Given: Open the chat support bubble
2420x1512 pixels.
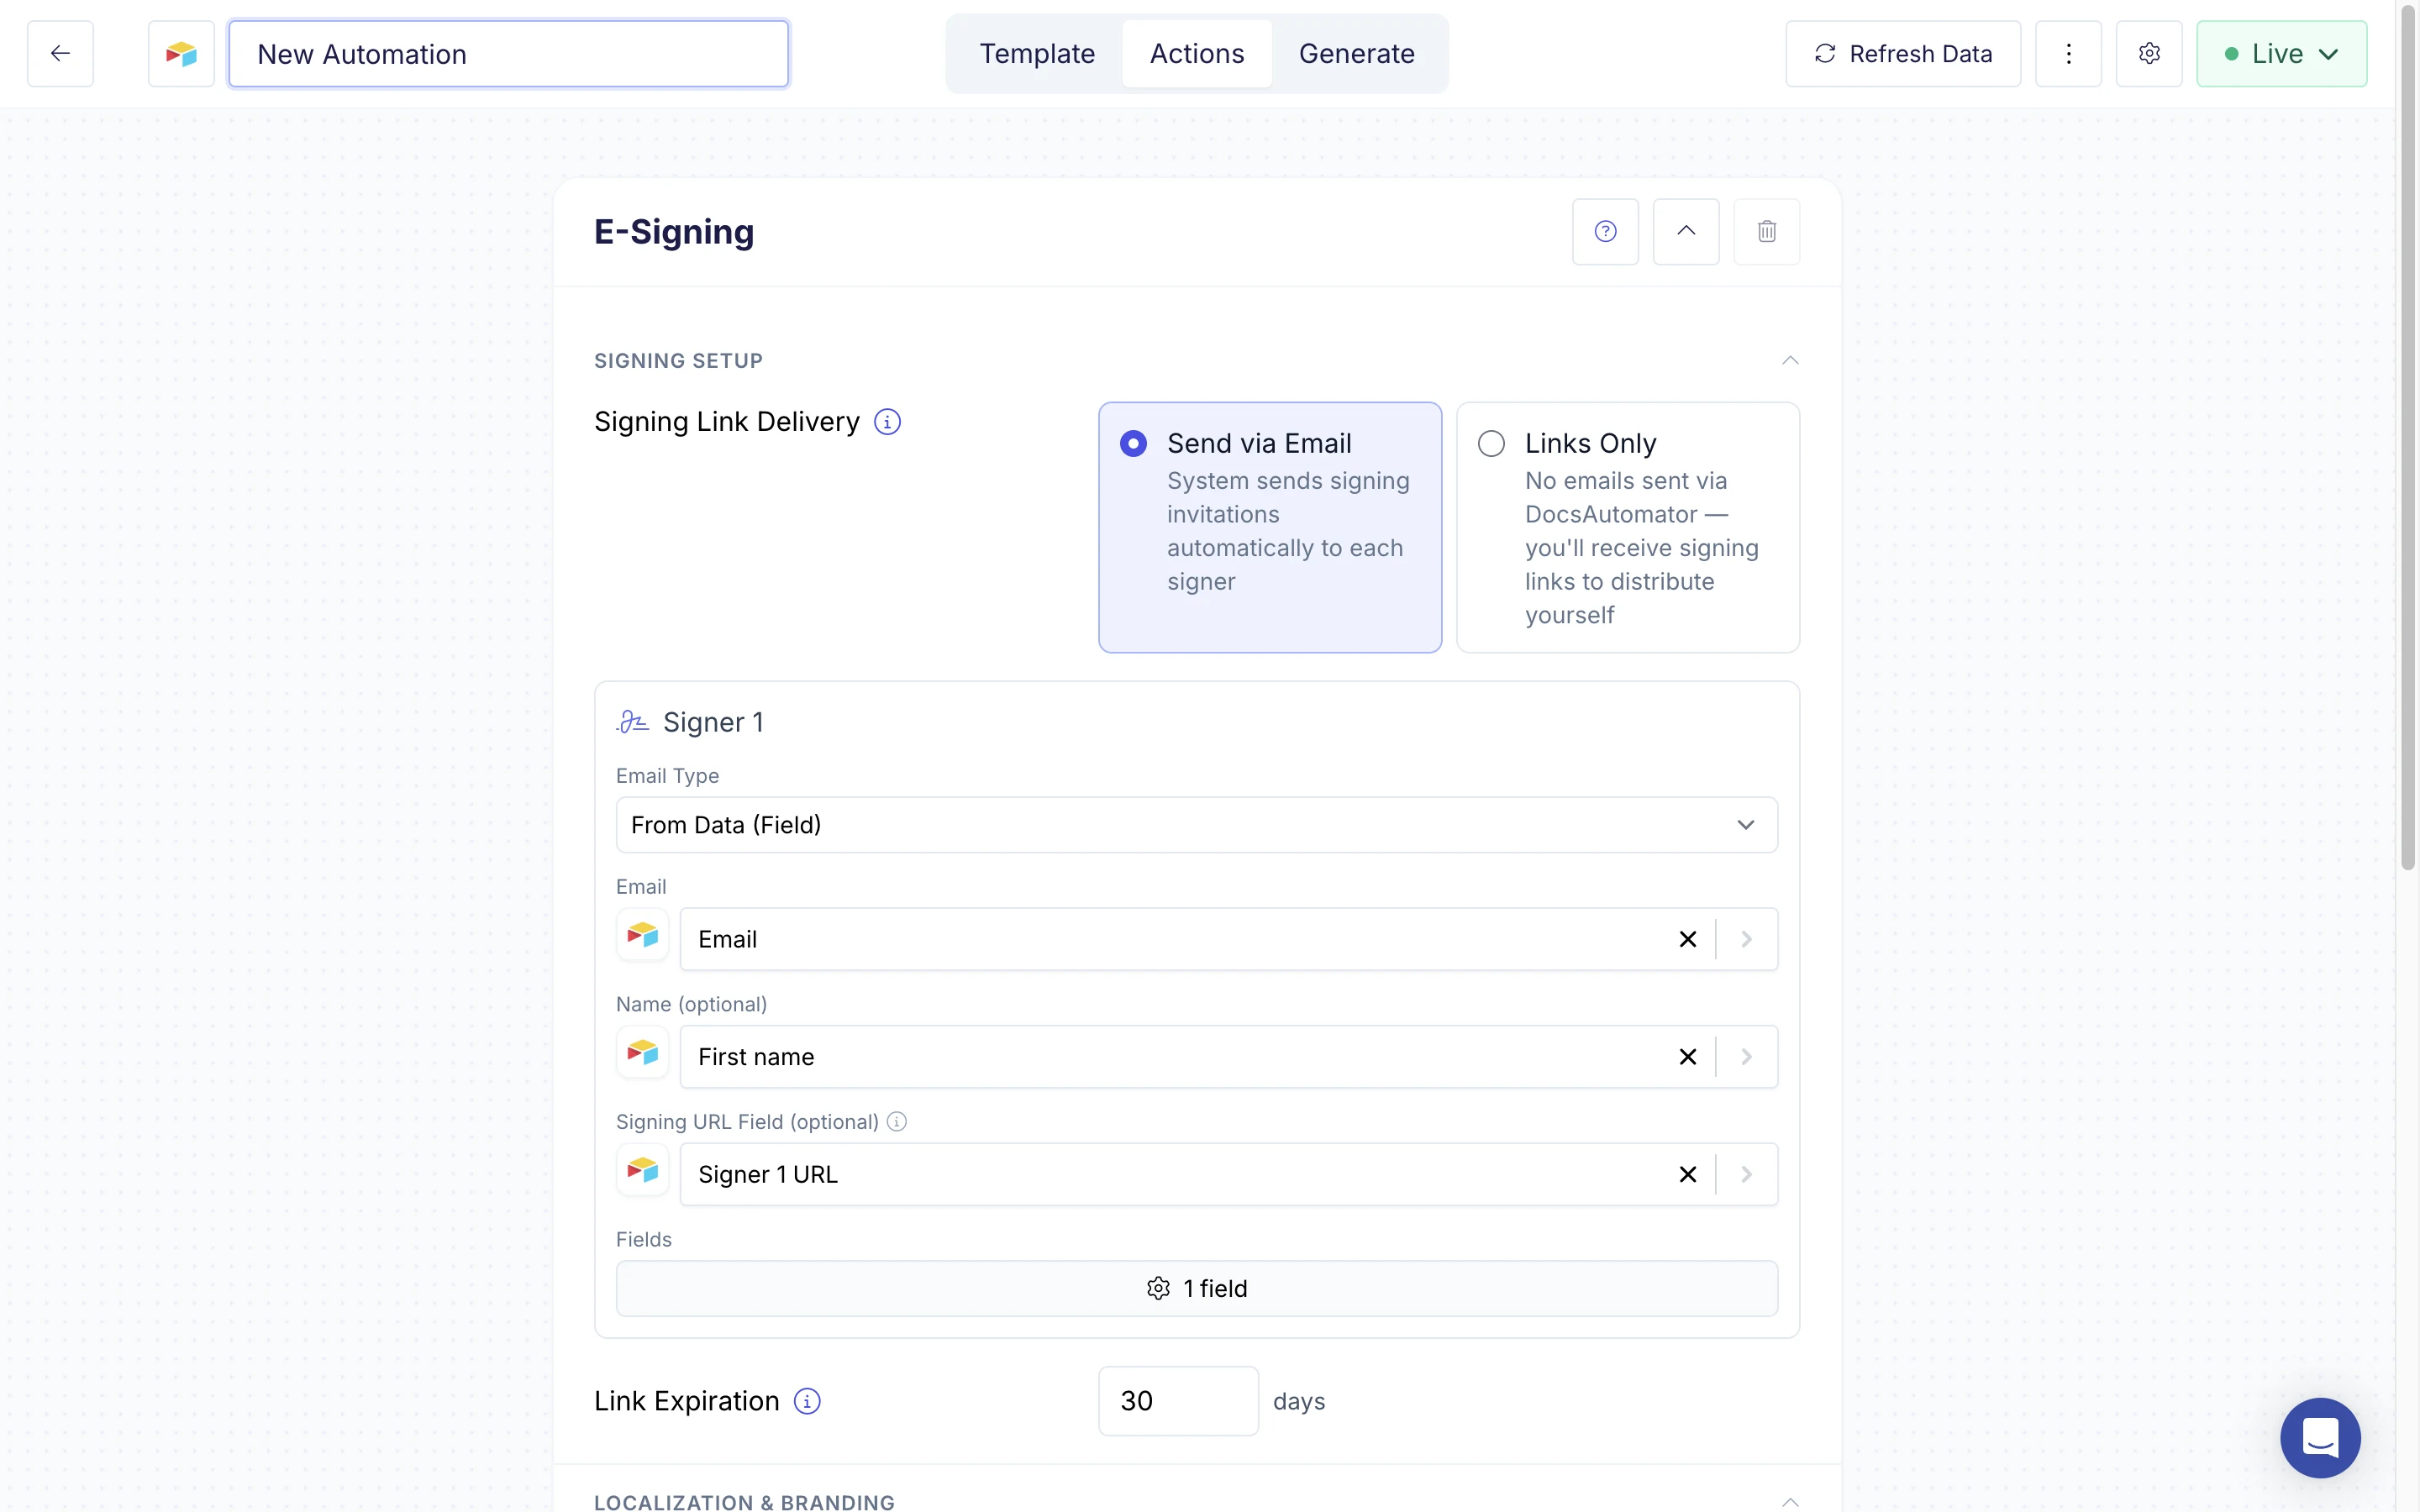Looking at the screenshot, I should 2320,1438.
